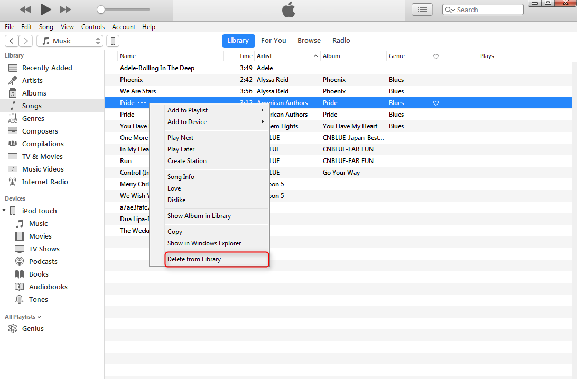This screenshot has height=379, width=577.
Task: Switch to the For You tab
Action: pyautogui.click(x=273, y=41)
